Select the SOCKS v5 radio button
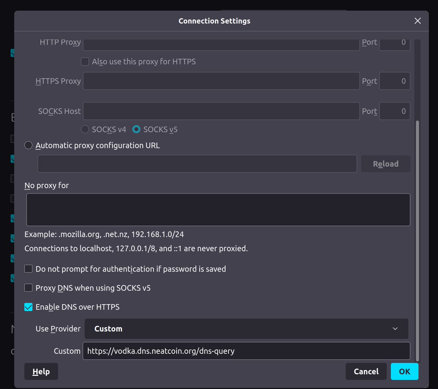438x389 pixels. [136, 129]
